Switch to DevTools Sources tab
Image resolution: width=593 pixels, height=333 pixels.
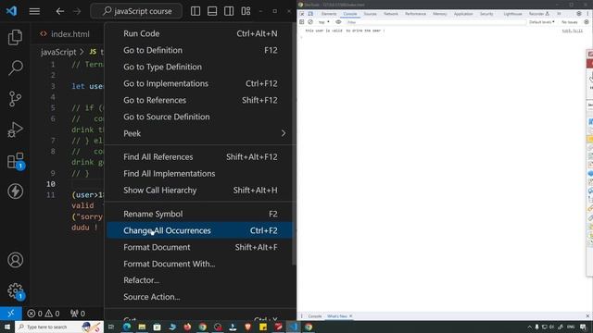coord(371,14)
